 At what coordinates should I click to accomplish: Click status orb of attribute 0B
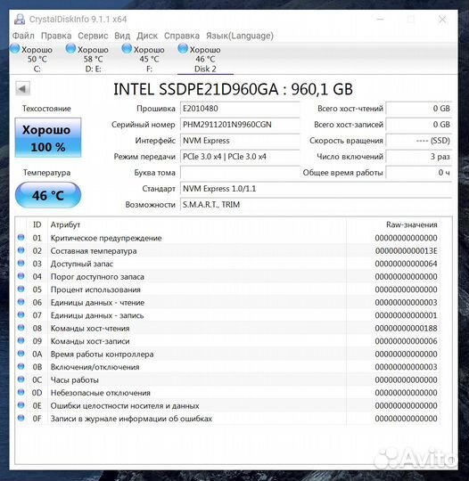click(x=21, y=366)
